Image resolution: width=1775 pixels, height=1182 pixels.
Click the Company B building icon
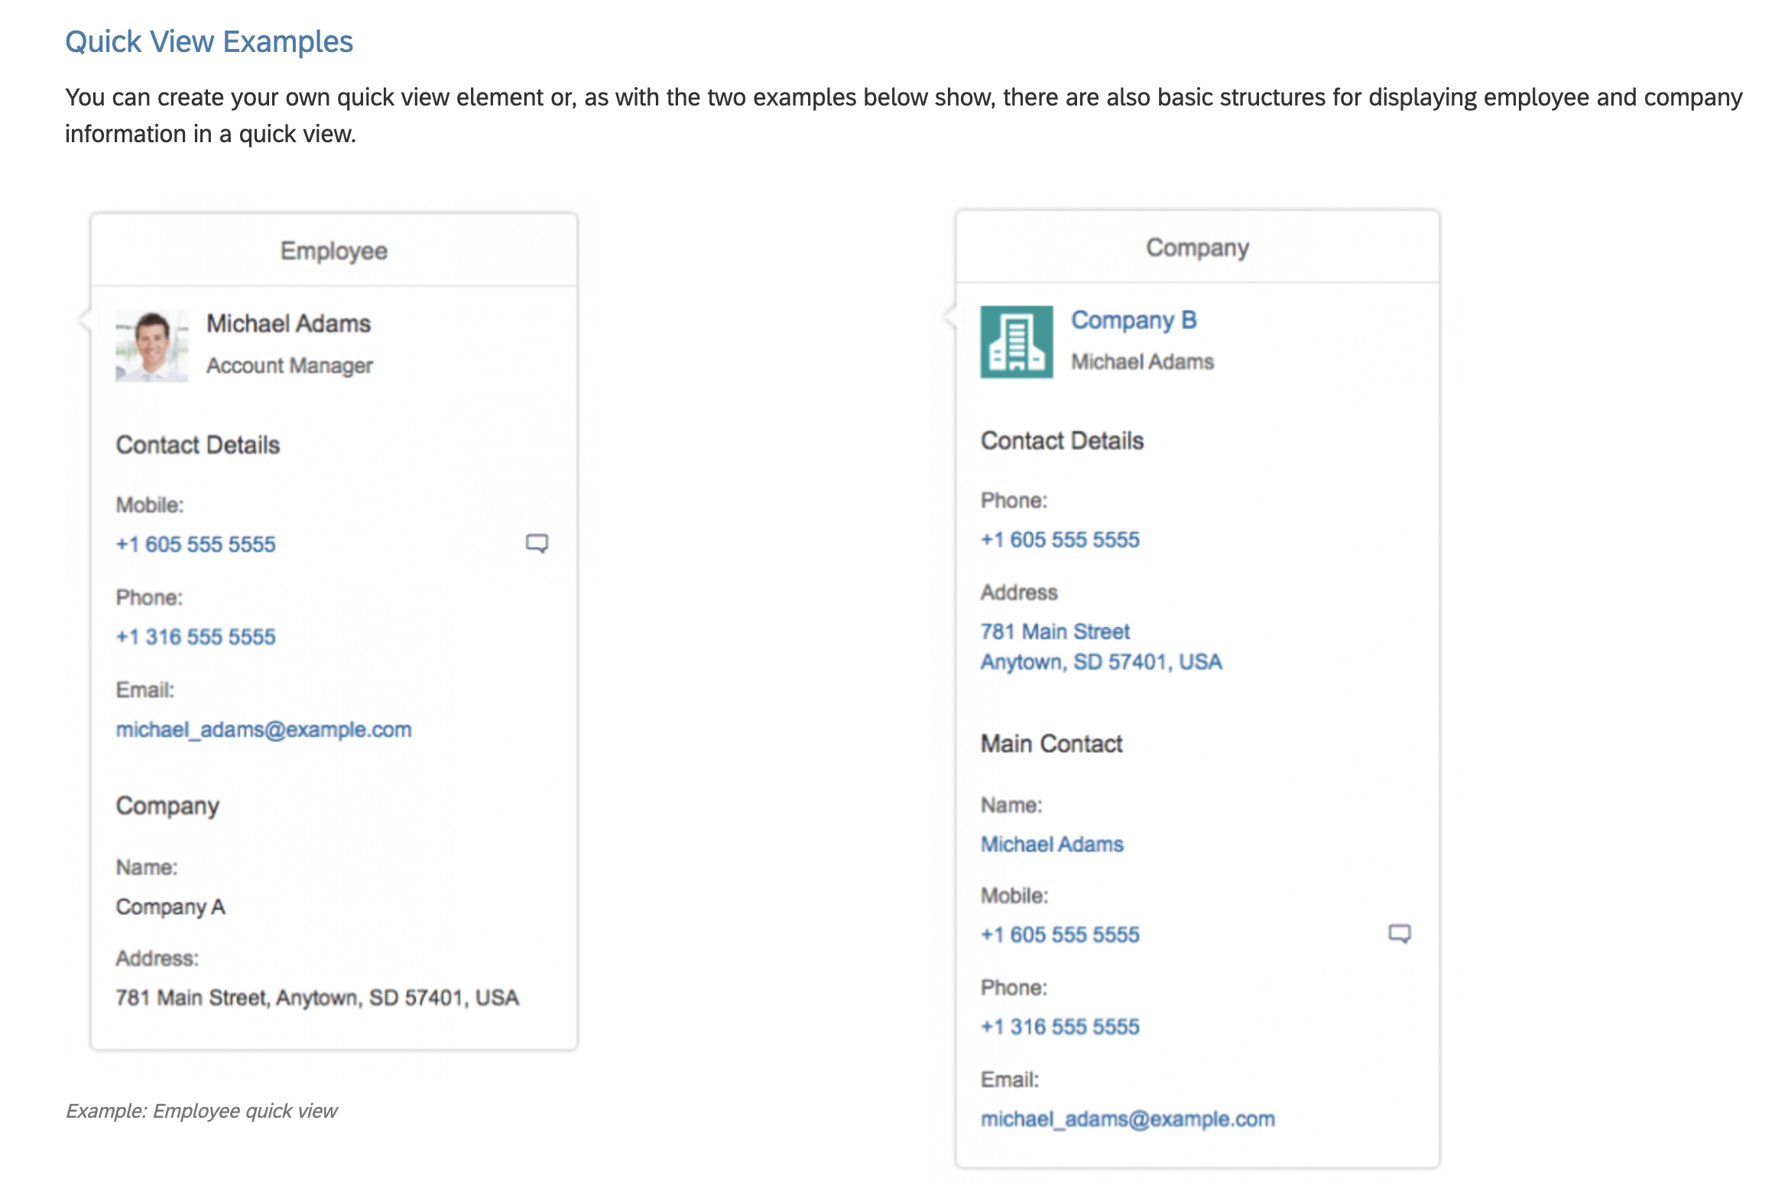click(1017, 342)
